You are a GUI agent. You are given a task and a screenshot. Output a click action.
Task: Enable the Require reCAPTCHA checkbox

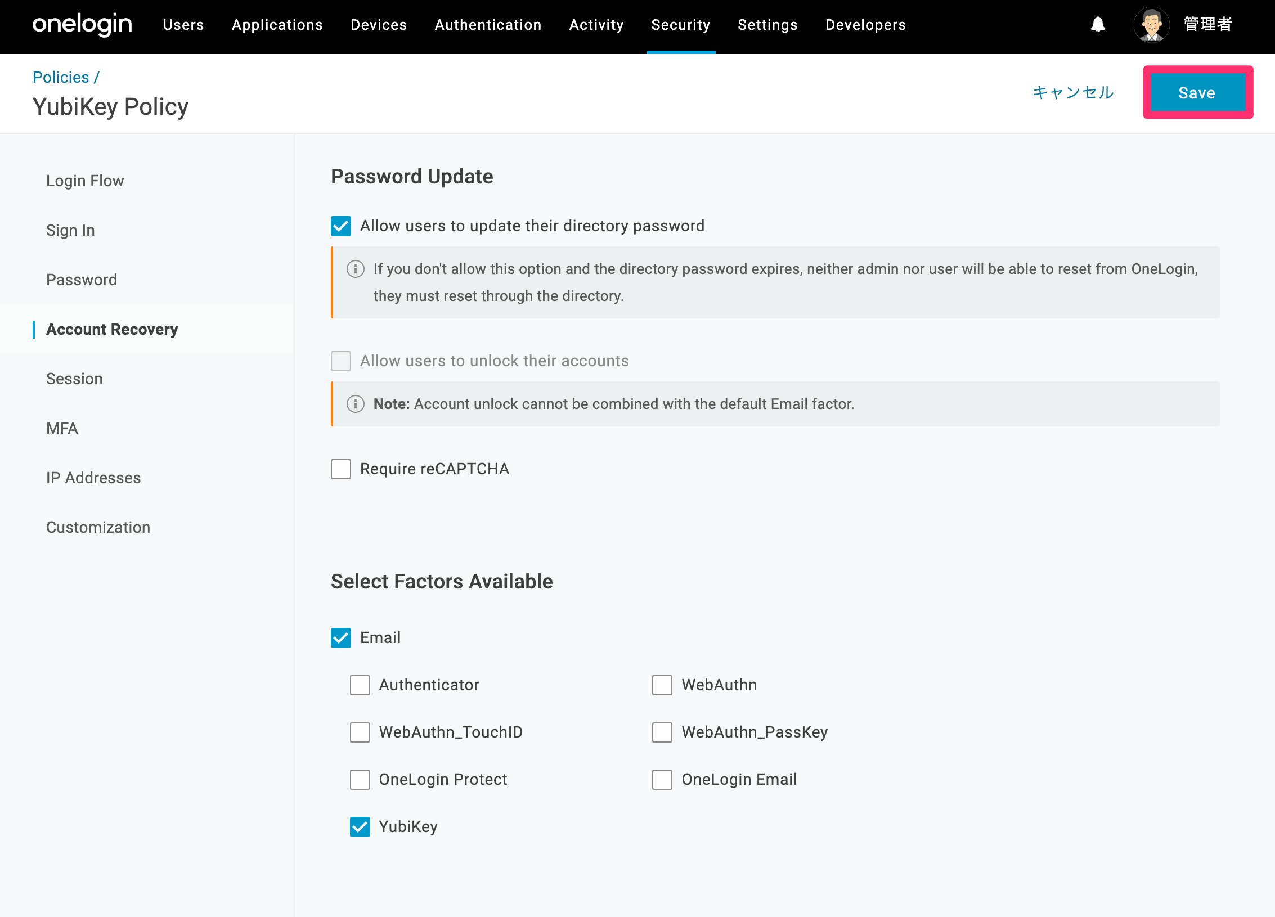pyautogui.click(x=341, y=469)
